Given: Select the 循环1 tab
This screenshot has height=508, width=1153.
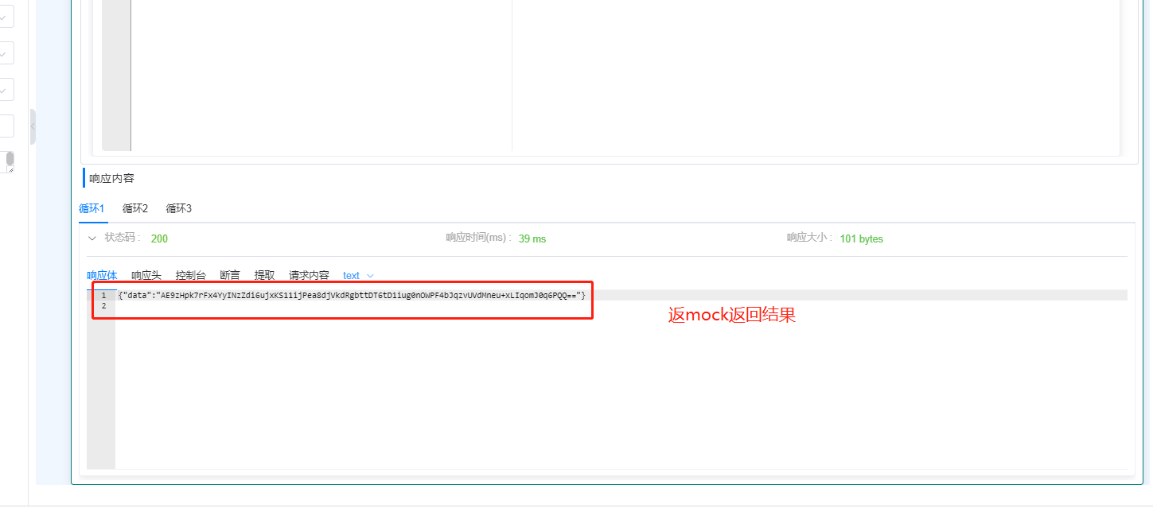Looking at the screenshot, I should 92,208.
